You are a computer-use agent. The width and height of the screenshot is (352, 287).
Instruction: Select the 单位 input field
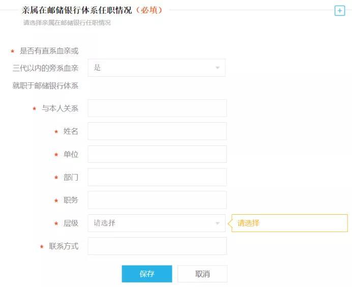click(x=157, y=154)
